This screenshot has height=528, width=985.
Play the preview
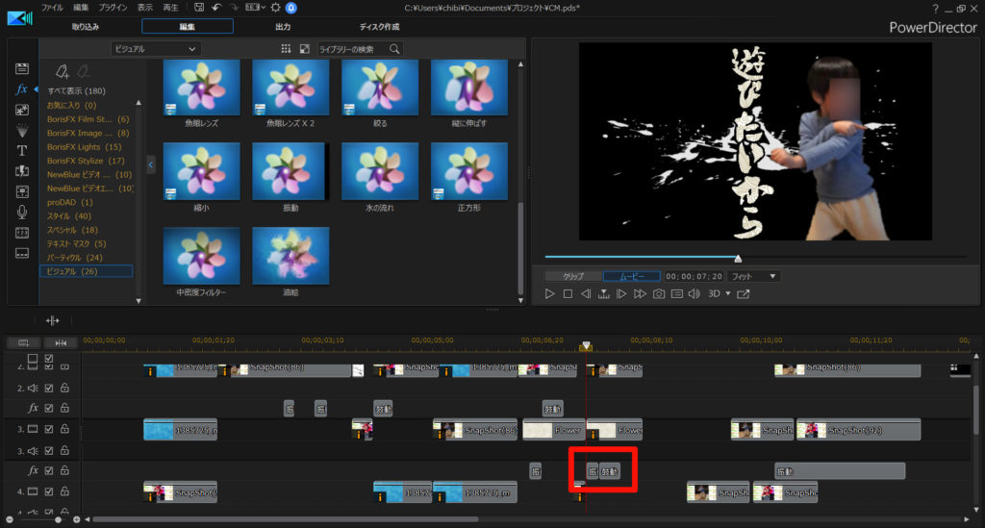[x=549, y=294]
